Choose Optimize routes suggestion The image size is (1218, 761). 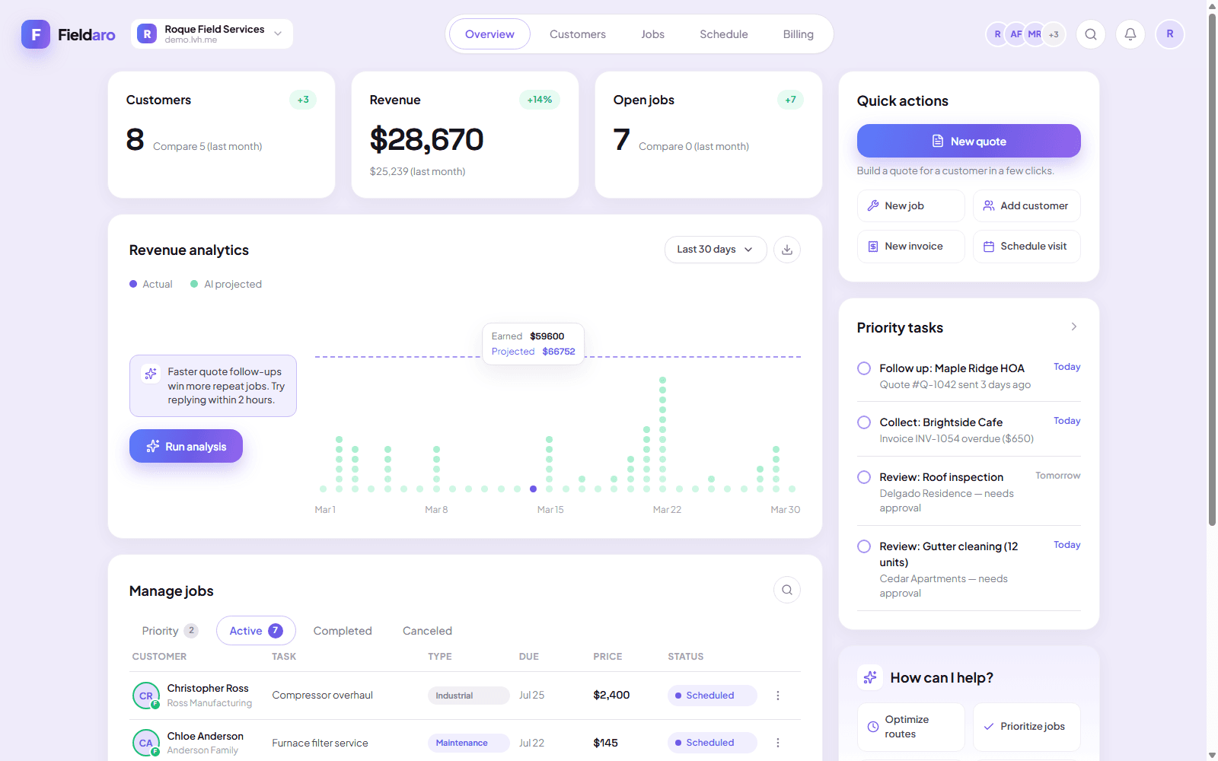point(911,727)
